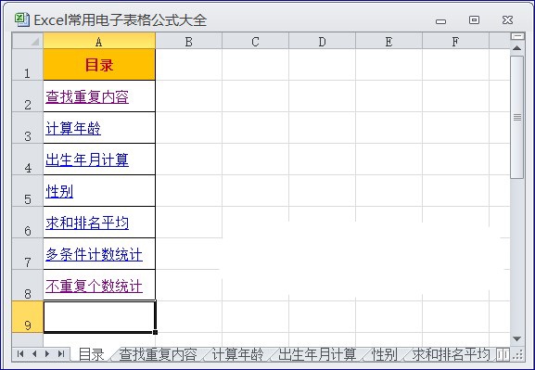The image size is (535, 370).
Task: Select column A header
Action: pos(99,41)
